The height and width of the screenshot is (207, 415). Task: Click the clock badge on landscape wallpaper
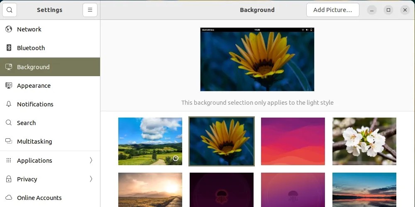pyautogui.click(x=176, y=159)
